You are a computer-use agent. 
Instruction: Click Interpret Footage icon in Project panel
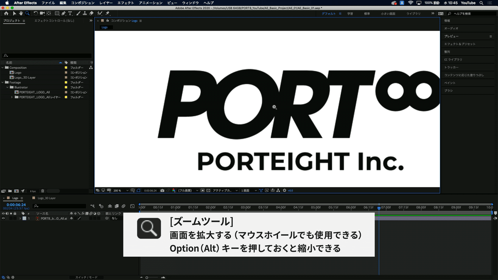coord(3,191)
